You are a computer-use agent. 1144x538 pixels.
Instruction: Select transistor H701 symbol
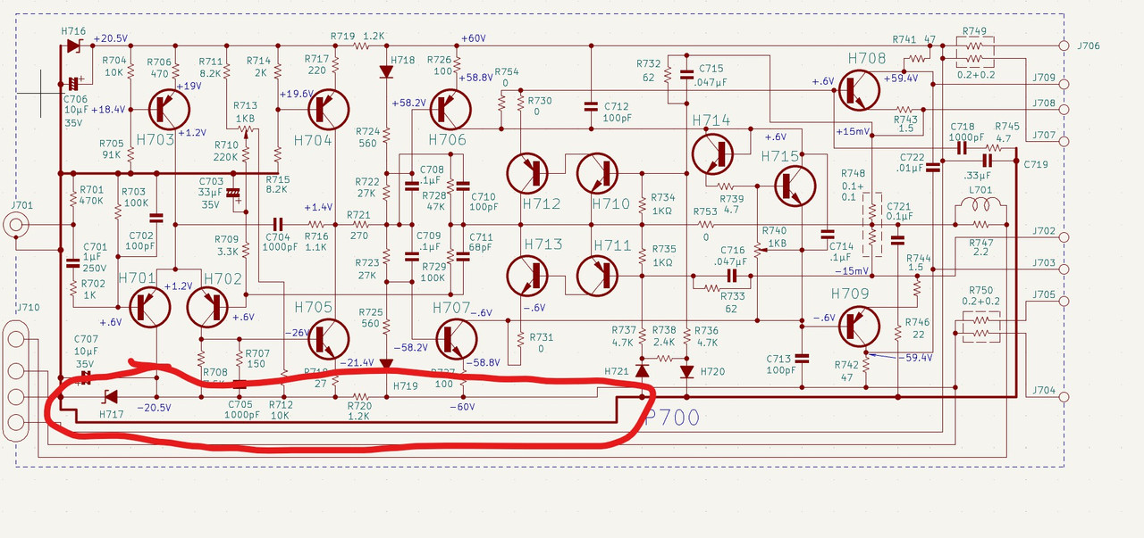point(149,308)
